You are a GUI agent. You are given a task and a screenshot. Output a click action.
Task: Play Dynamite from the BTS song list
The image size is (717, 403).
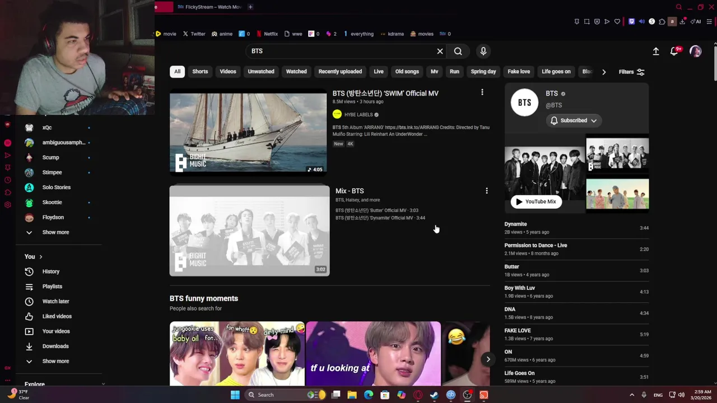576,228
